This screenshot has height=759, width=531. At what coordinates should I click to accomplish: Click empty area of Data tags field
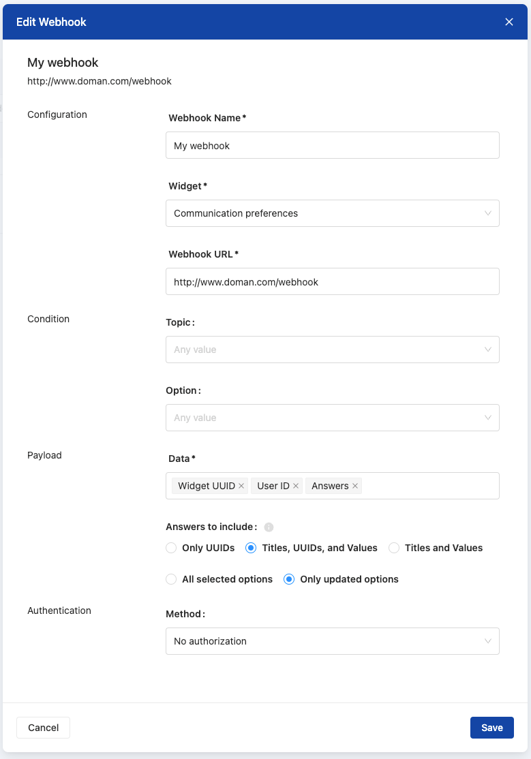[429, 486]
